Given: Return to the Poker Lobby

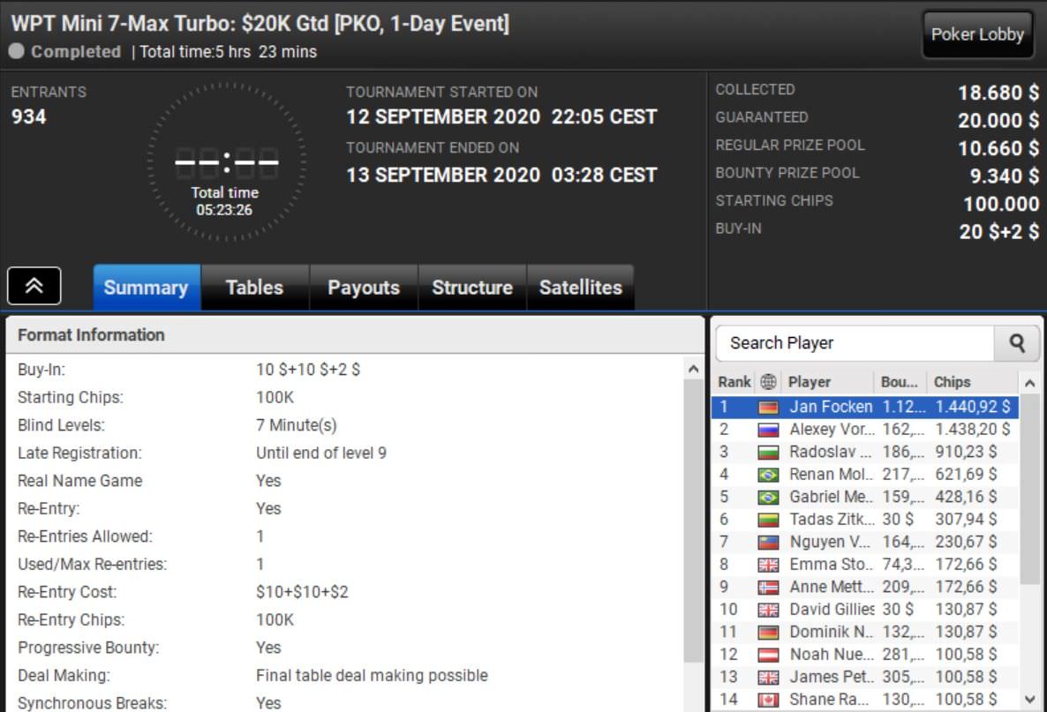Looking at the screenshot, I should pos(977,34).
